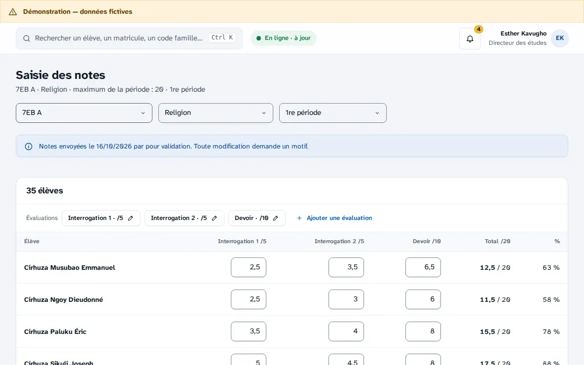This screenshot has height=365, width=584.
Task: Click the search magnifier icon
Action: point(27,38)
